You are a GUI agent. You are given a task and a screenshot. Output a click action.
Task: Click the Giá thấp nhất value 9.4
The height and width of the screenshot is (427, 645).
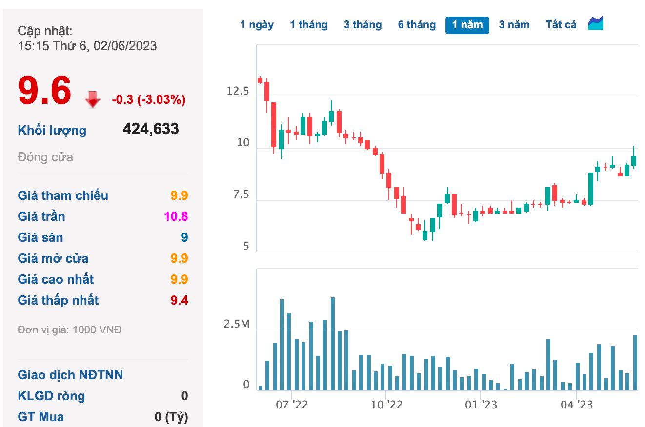(x=179, y=300)
